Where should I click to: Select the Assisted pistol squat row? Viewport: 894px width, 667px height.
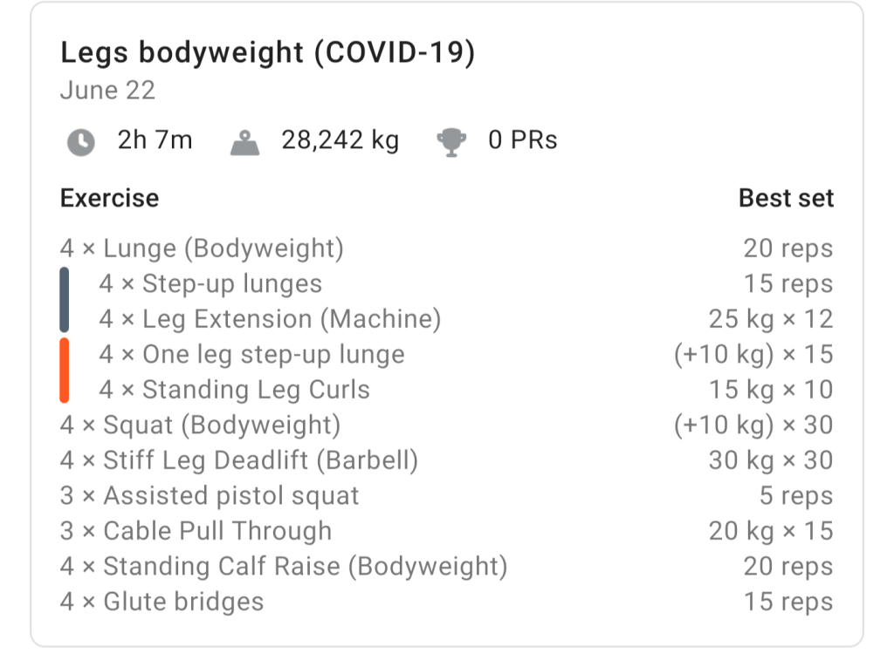210,496
